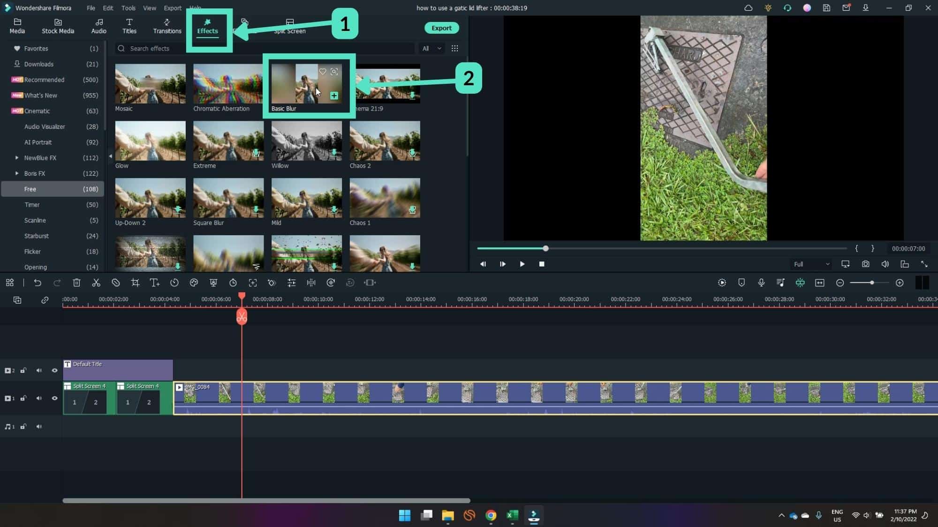The image size is (938, 527).
Task: Collapse the effects side panel arrow
Action: coord(110,156)
